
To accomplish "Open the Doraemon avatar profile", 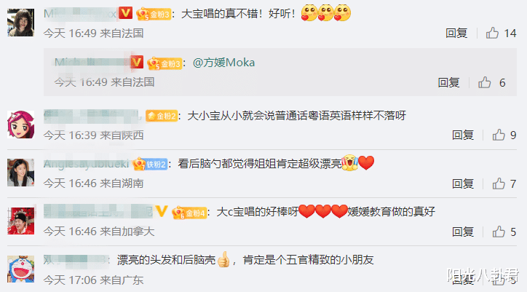I will (21, 269).
